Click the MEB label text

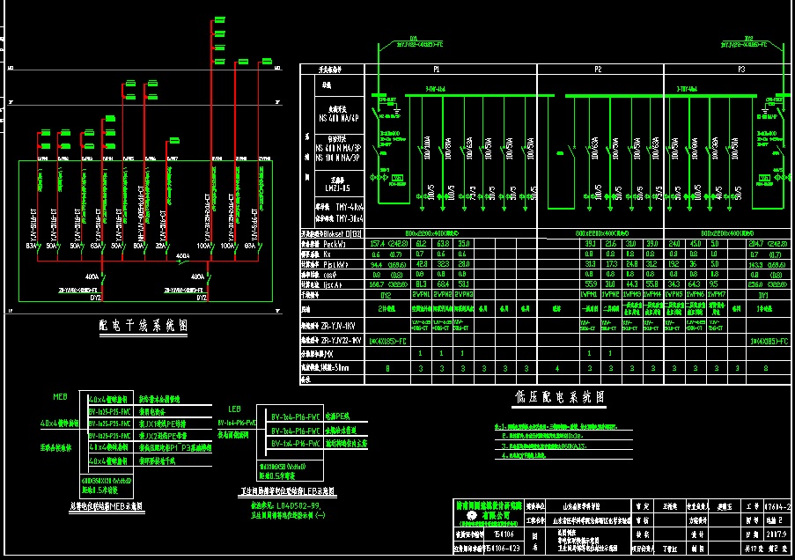click(x=61, y=397)
